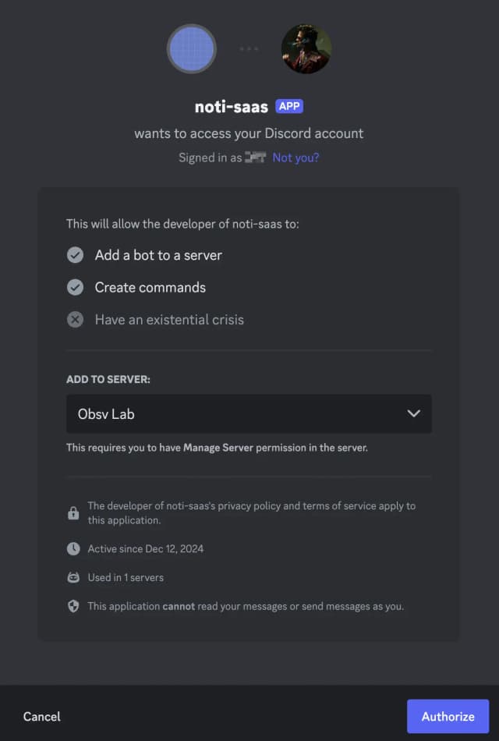Click the three dots between the two avatars
499x741 pixels.
249,48
